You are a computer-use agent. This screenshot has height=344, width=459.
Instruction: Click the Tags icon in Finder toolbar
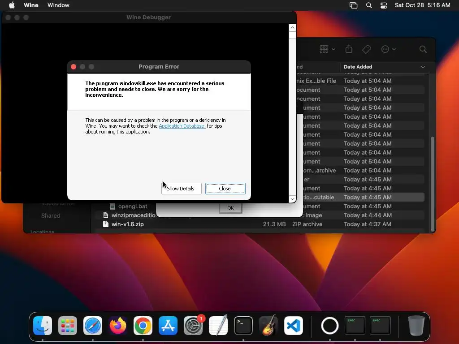point(366,49)
